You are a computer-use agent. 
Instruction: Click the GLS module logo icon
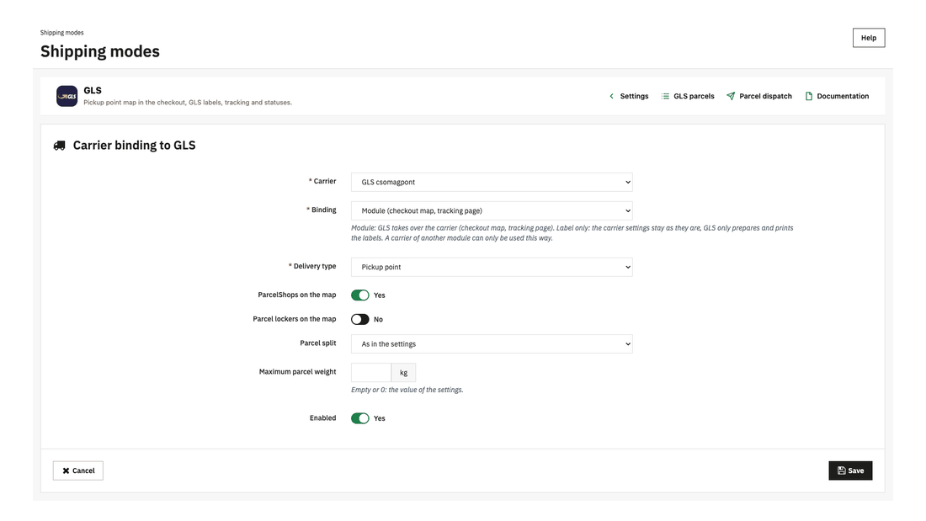pyautogui.click(x=67, y=96)
